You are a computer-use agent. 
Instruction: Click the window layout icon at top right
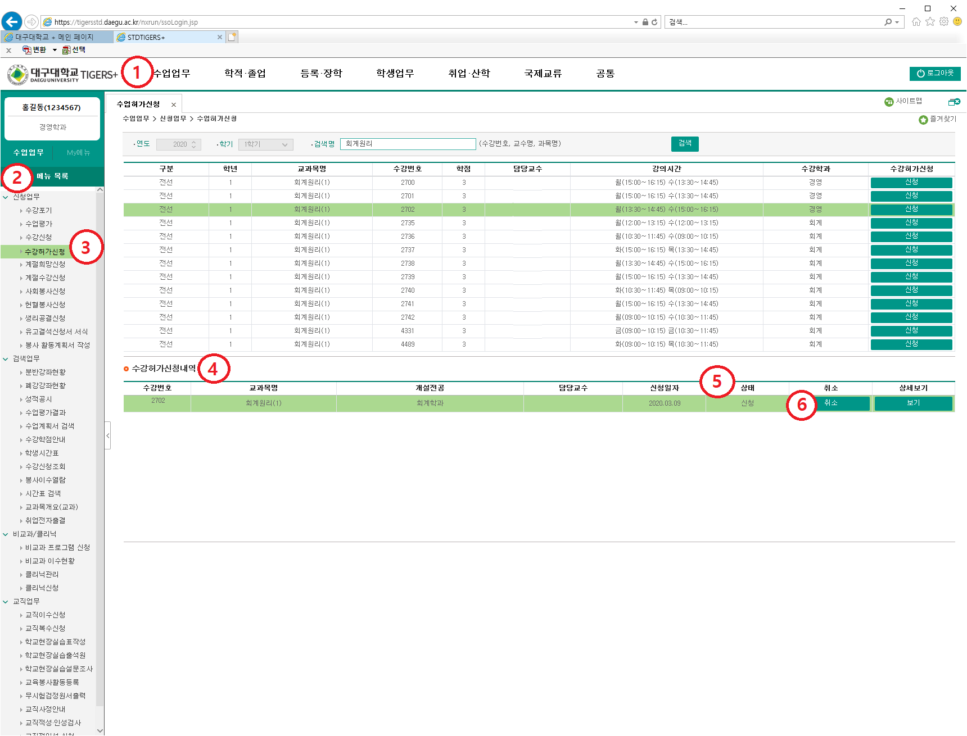(x=954, y=102)
